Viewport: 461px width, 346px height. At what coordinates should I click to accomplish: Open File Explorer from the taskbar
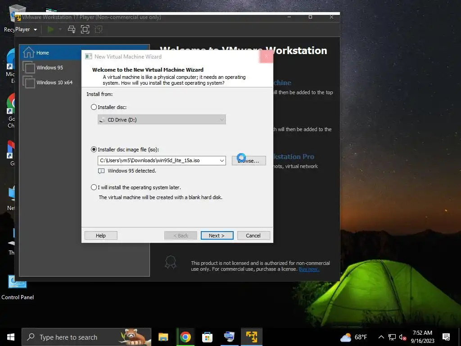[163, 337]
